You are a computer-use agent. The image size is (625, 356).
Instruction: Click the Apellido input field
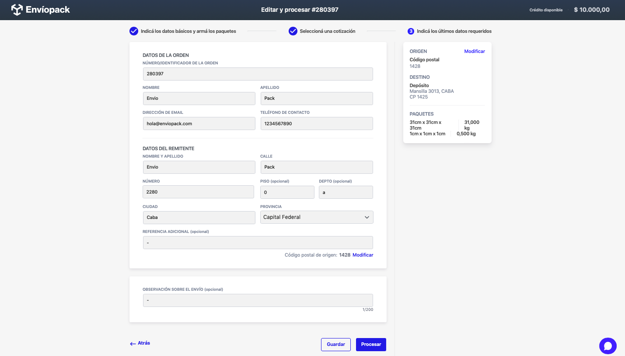[x=317, y=99]
